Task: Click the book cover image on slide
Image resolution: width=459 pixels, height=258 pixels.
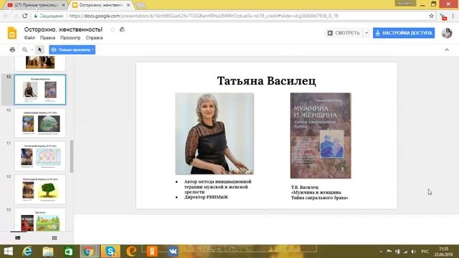Action: [321, 135]
